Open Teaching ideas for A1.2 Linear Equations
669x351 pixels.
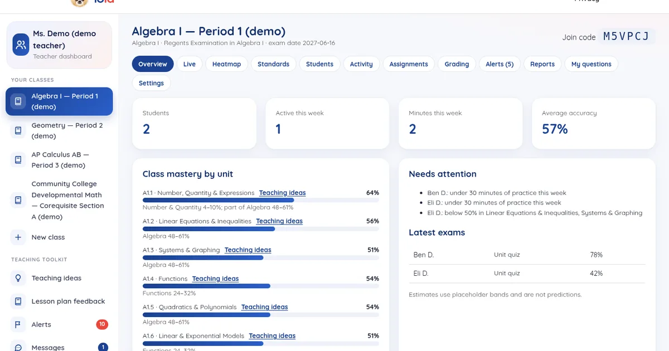click(279, 221)
